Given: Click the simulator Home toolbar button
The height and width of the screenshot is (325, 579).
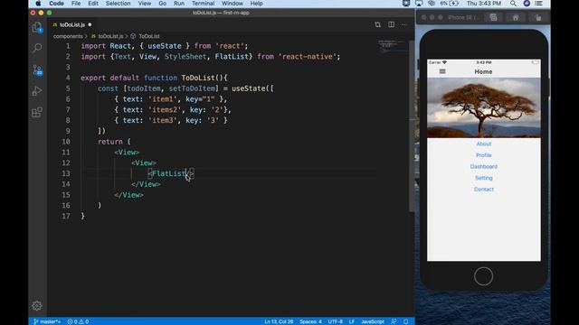Looking at the screenshot, I should point(516,17).
